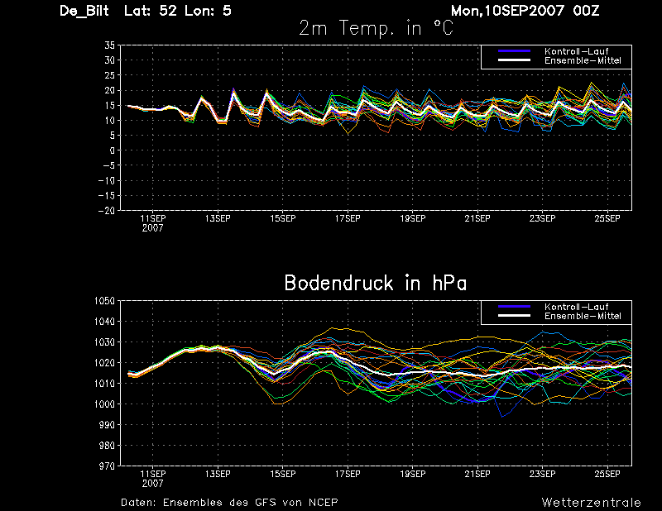Click the Wetterzentrale credit text
The width and height of the screenshot is (662, 511).
pyautogui.click(x=592, y=502)
